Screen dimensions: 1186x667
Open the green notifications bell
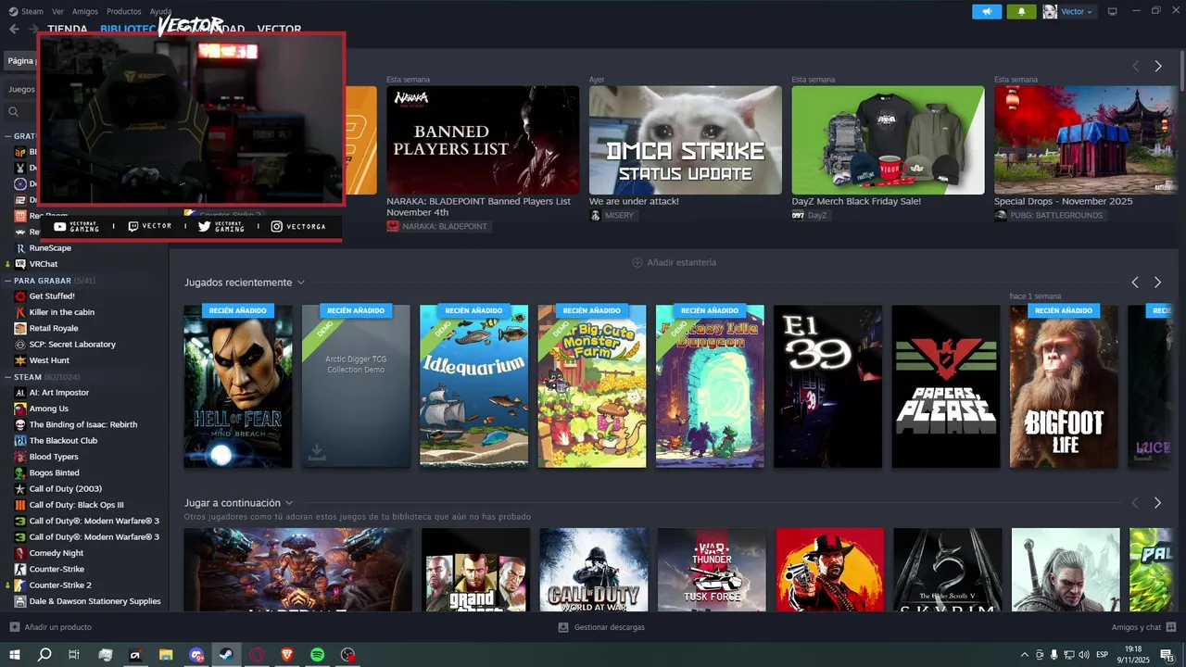pyautogui.click(x=1022, y=11)
